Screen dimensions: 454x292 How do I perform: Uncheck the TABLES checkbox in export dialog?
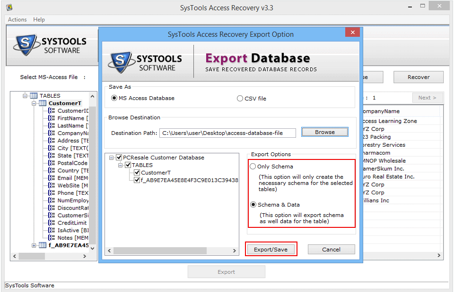tap(128, 165)
